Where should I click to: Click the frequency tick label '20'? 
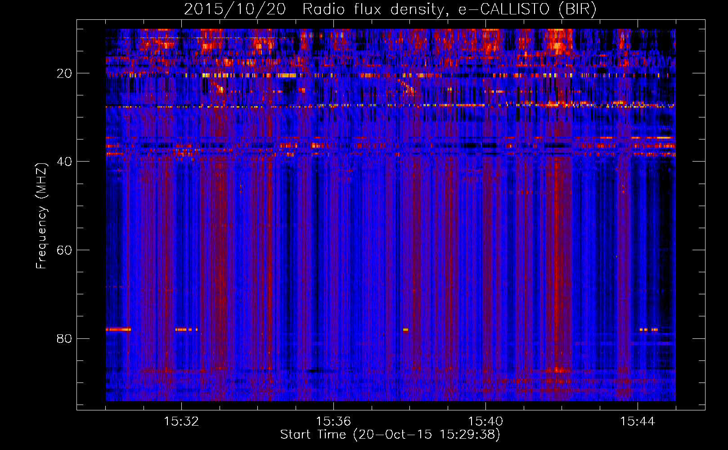pyautogui.click(x=65, y=73)
